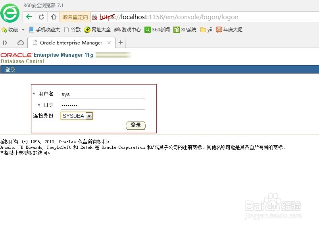This screenshot has height=227, width=319.
Task: Open XP系统 bookmark
Action: click(185, 30)
